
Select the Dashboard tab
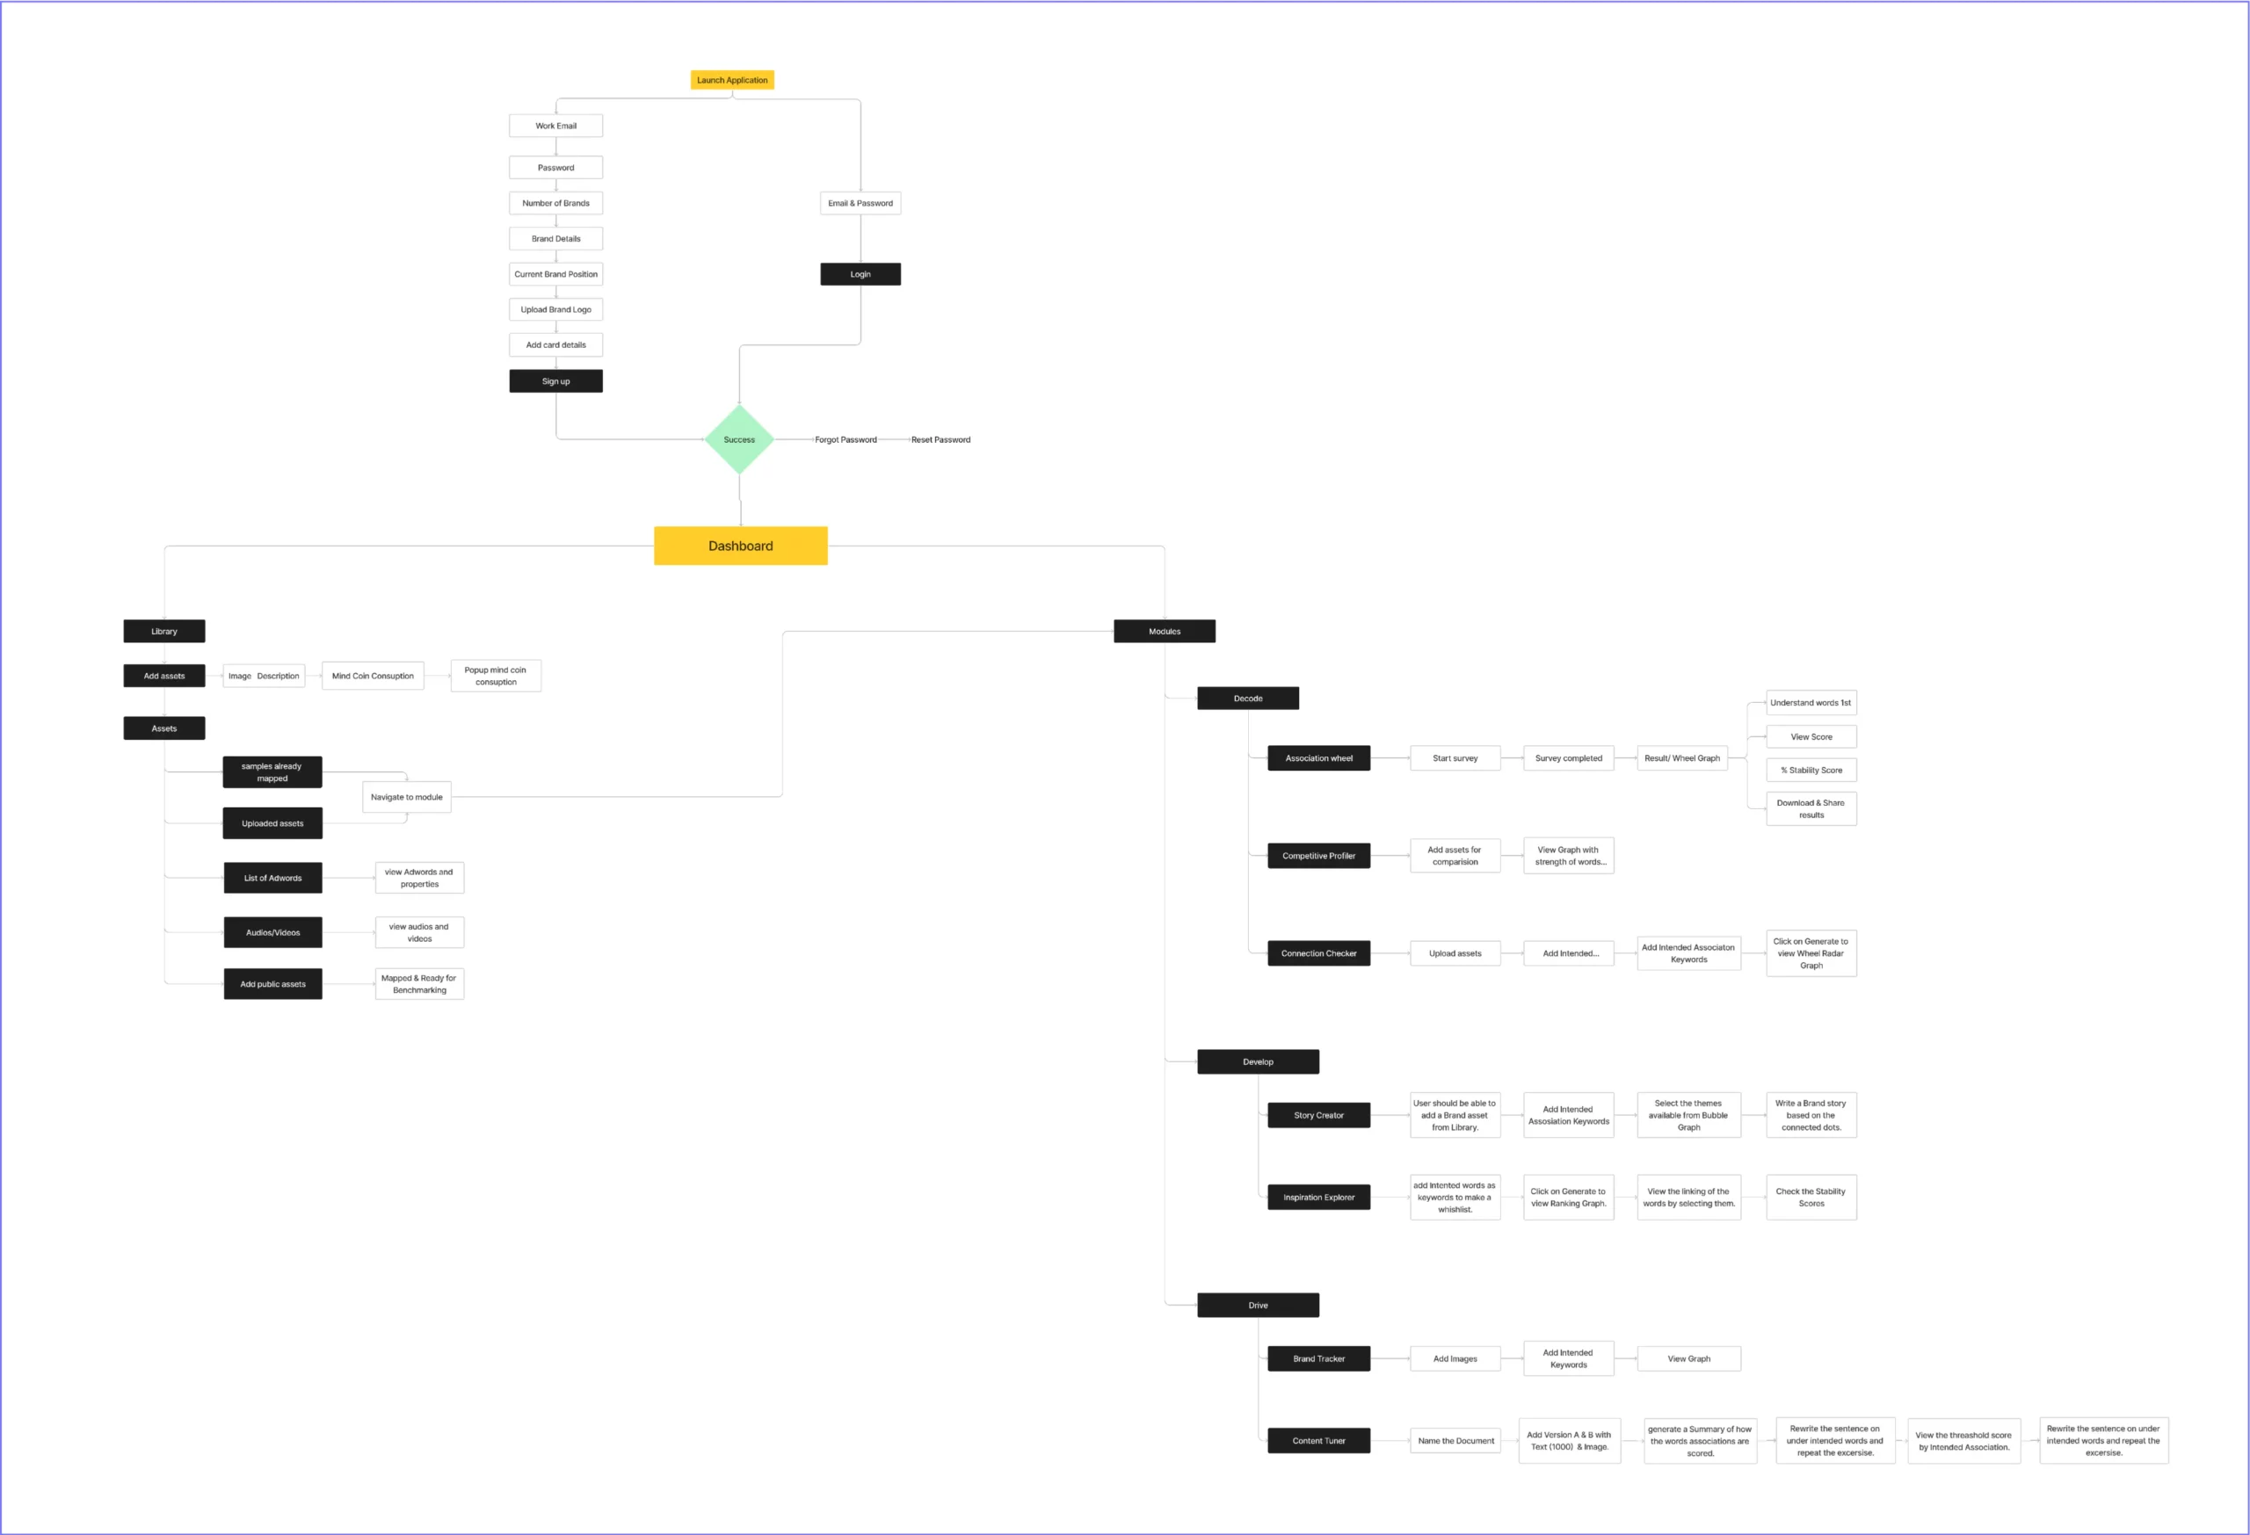click(x=737, y=547)
